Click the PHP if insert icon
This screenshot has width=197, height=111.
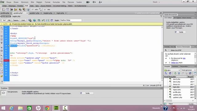(45, 10)
